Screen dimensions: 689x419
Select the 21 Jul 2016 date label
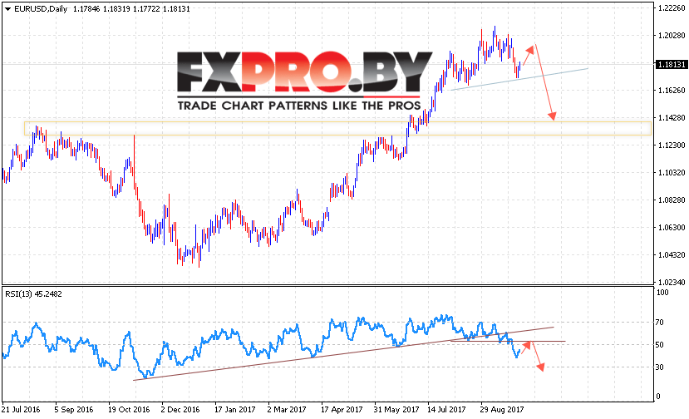21,410
